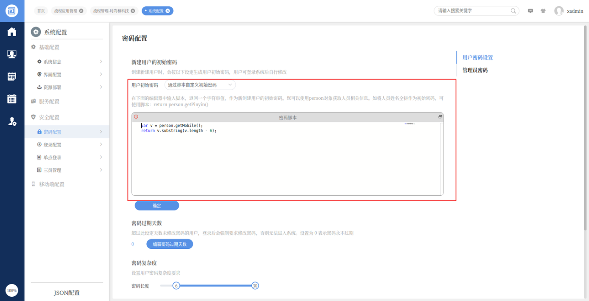Switch to the 首页 tab
This screenshot has width=589, height=301.
(x=41, y=11)
